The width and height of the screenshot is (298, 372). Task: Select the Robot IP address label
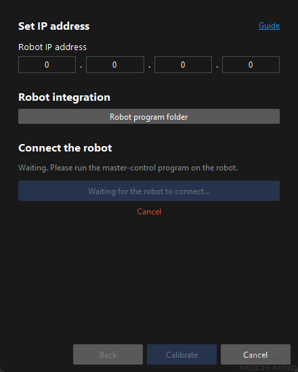[53, 47]
